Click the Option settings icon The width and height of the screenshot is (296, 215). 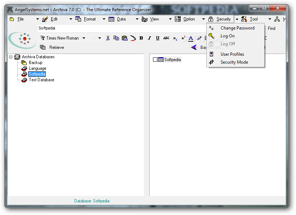coord(178,19)
